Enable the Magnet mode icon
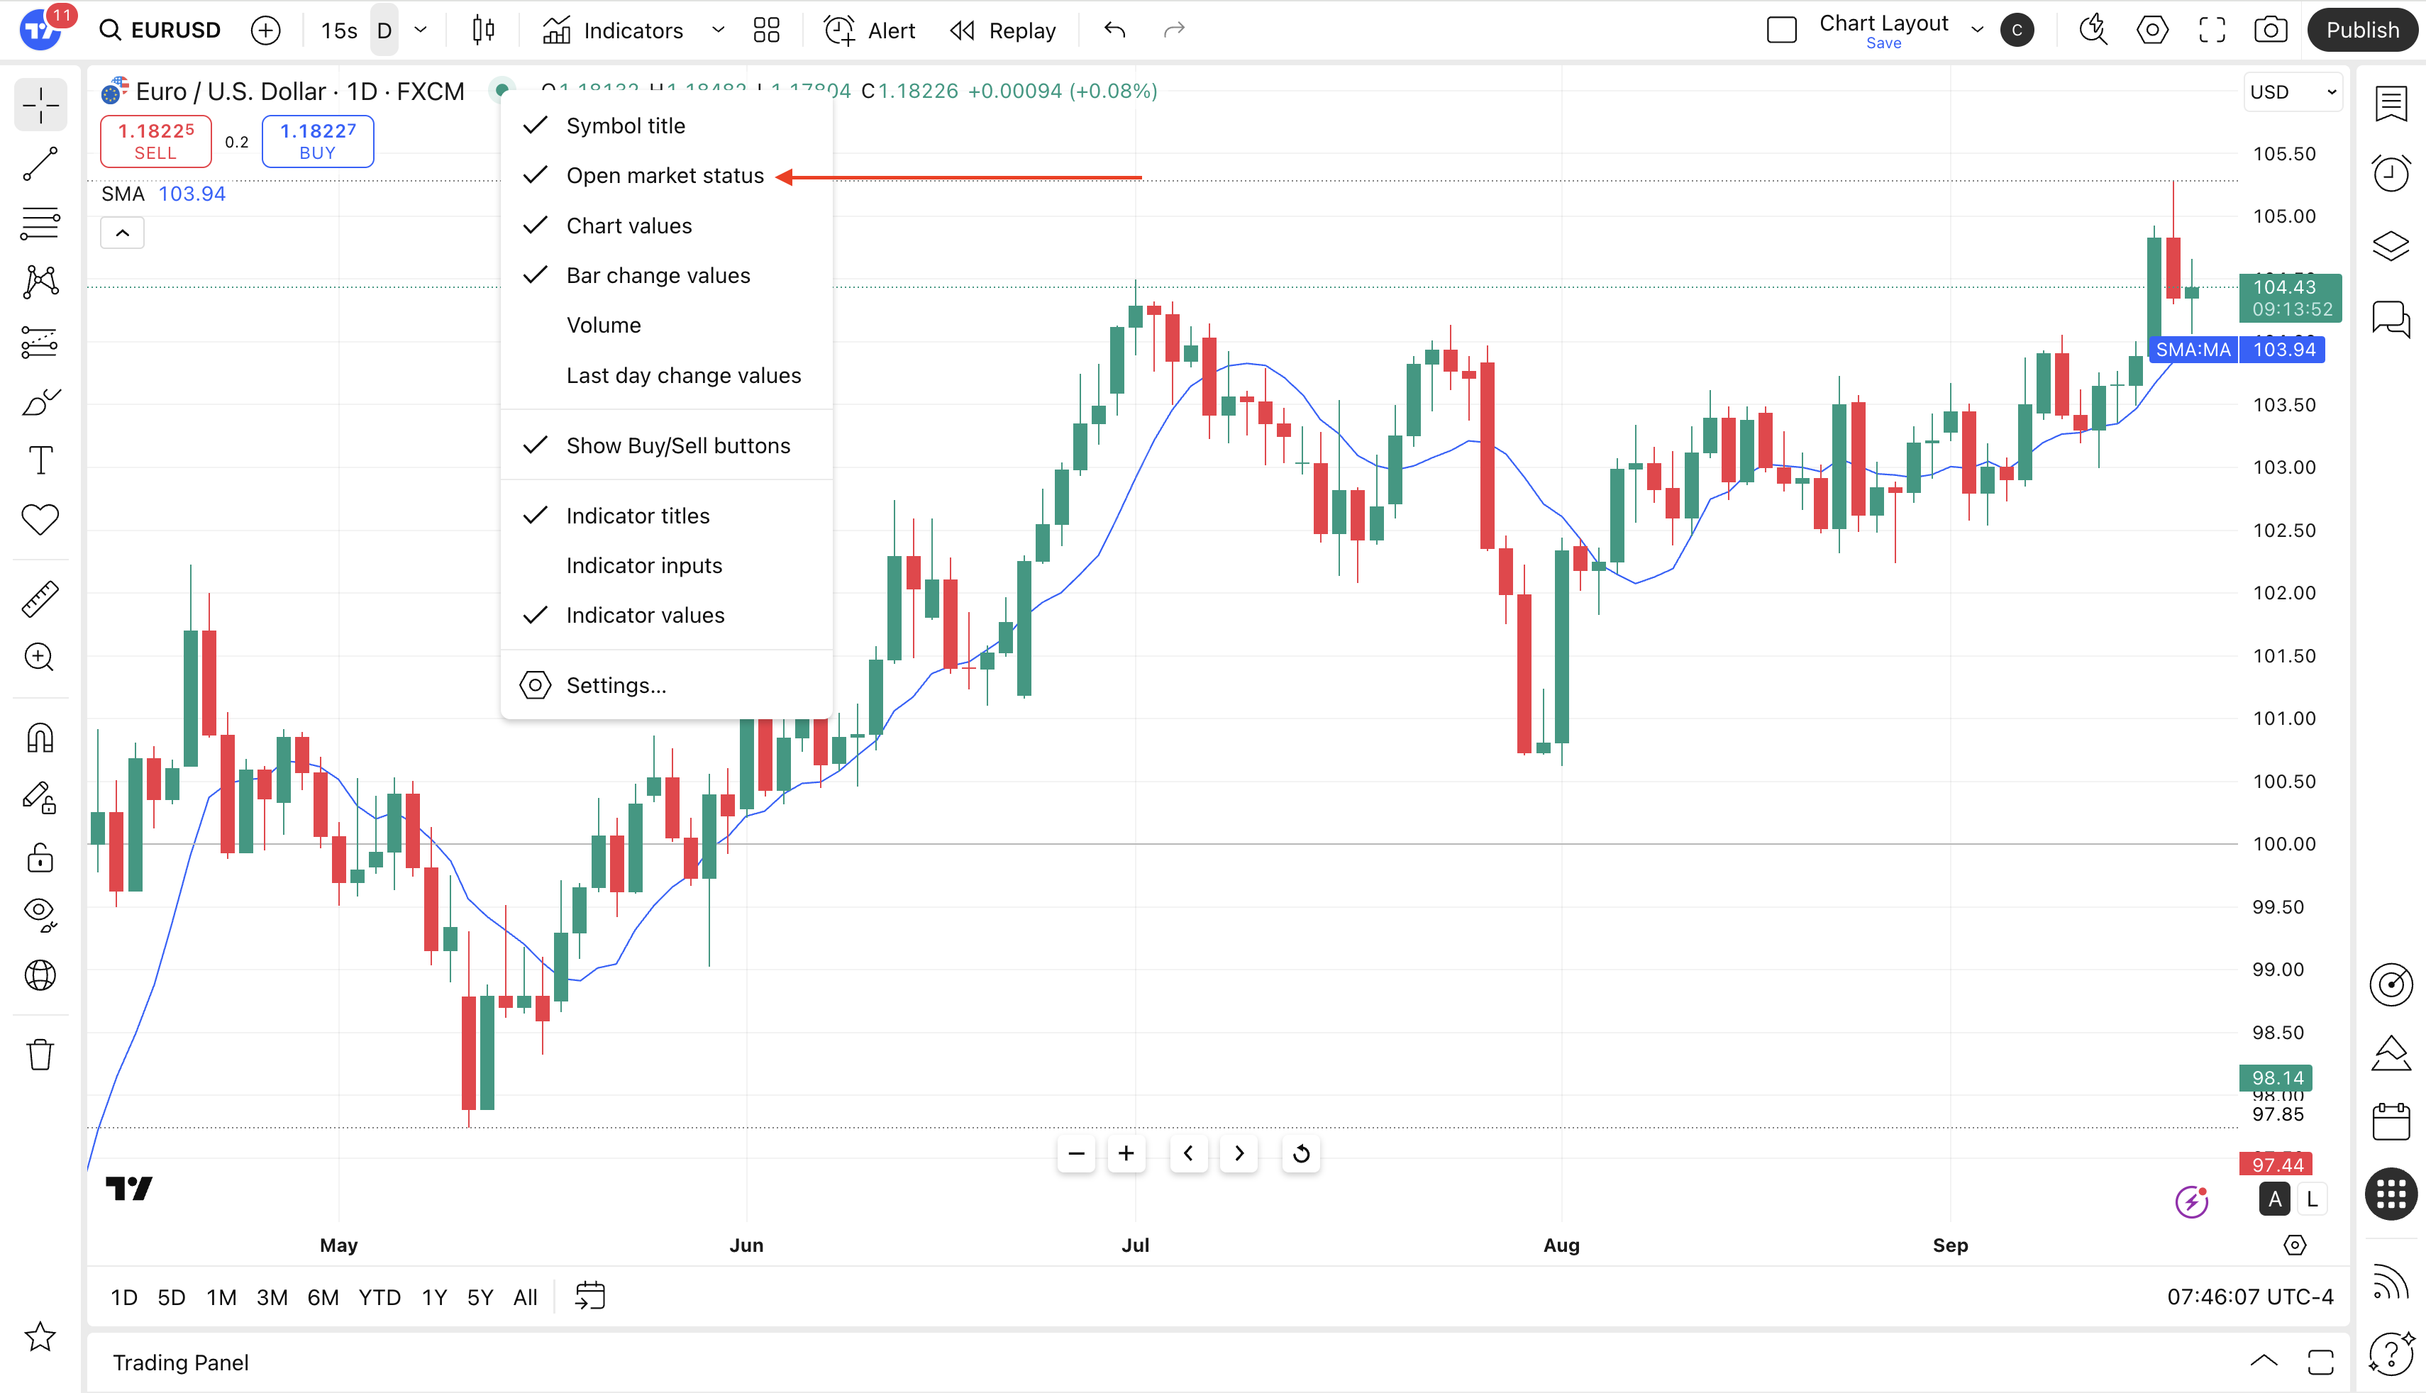Viewport: 2426px width, 1393px height. tap(40, 738)
